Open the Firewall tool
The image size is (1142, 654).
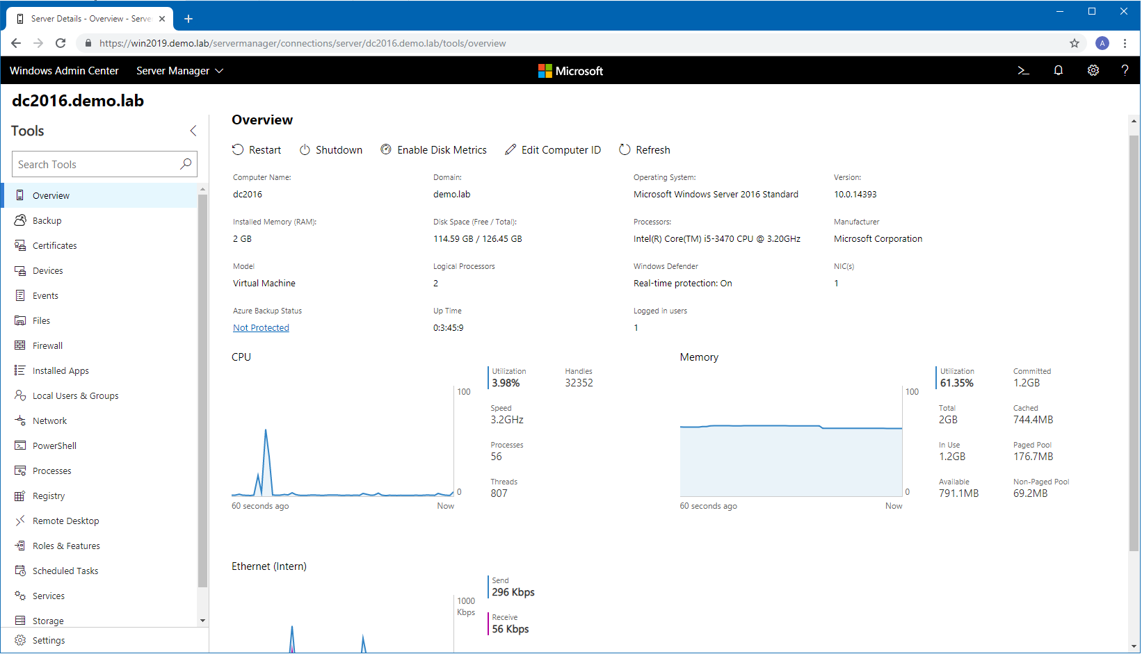47,345
